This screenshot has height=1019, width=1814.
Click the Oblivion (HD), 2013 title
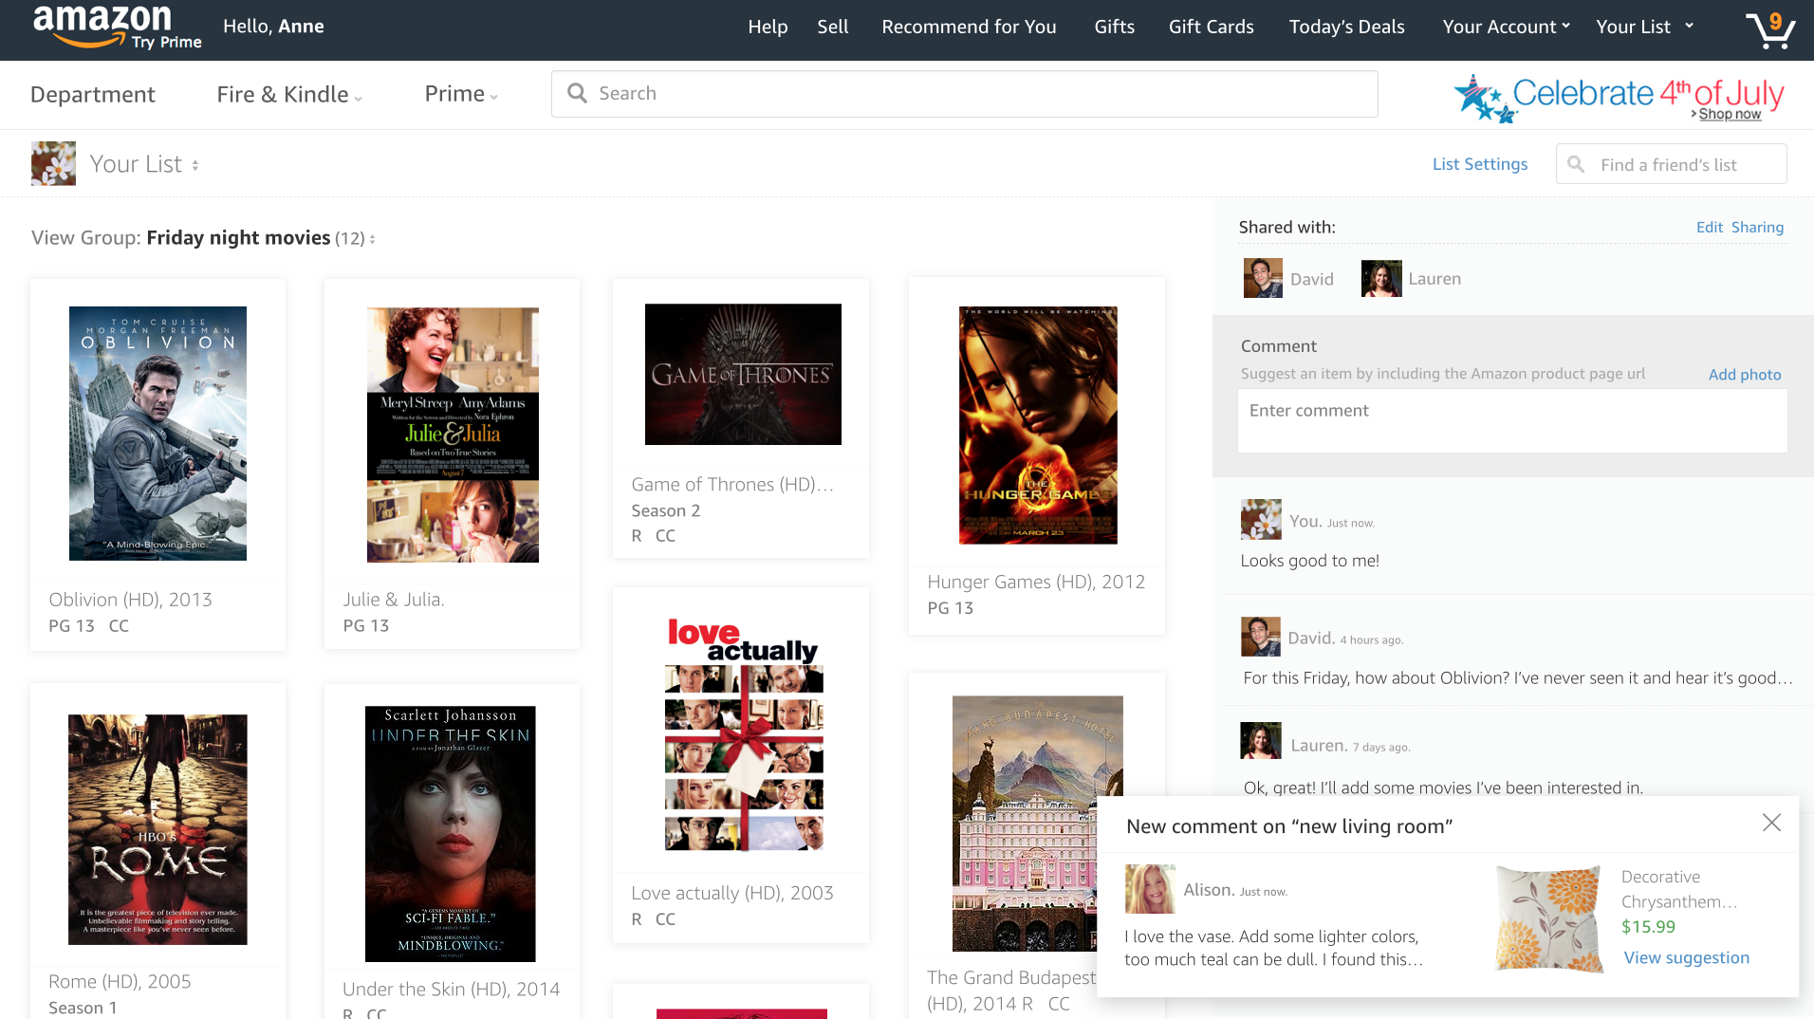click(x=130, y=600)
